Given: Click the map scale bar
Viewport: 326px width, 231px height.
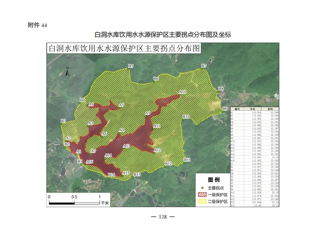Looking at the screenshot, I should 74,202.
